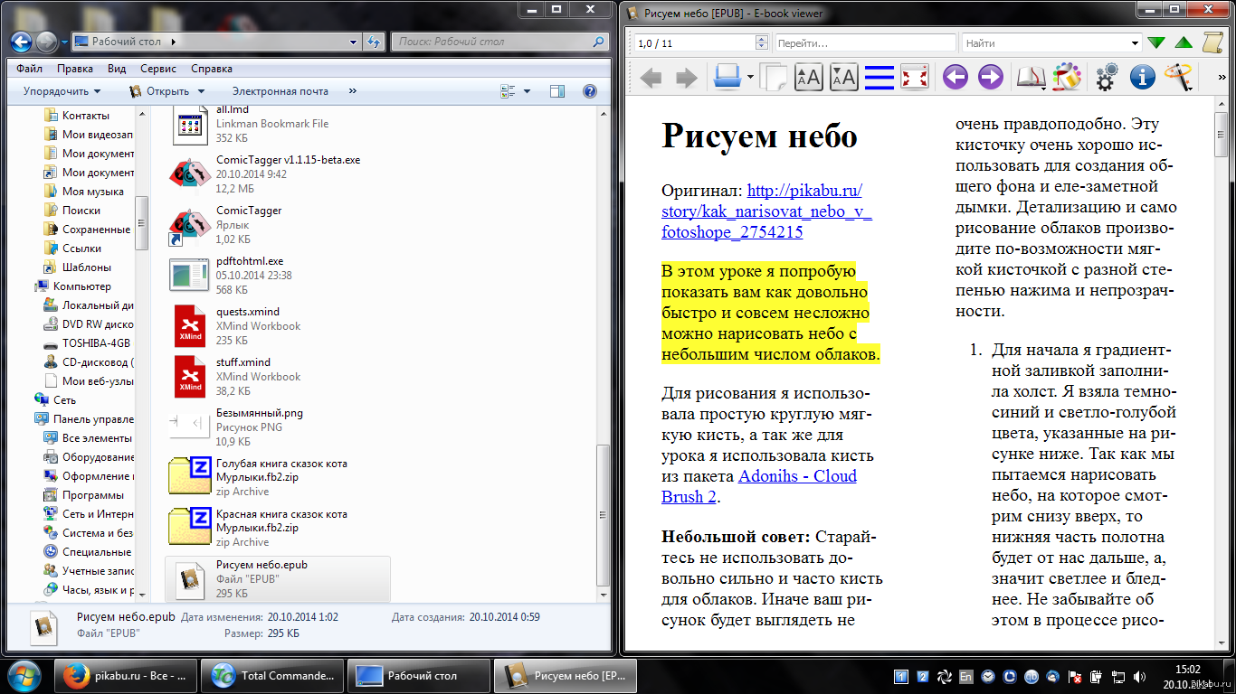Select ComicTagger v1.1.15-beta.exe file
This screenshot has width=1236, height=694.
(277, 174)
